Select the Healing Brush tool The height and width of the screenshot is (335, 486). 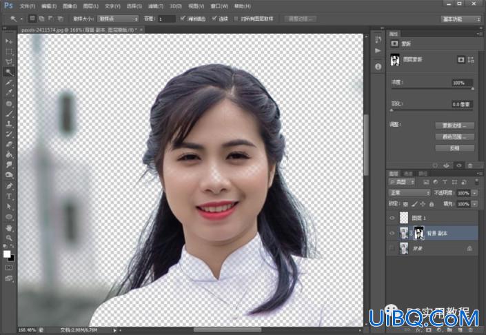click(9, 103)
